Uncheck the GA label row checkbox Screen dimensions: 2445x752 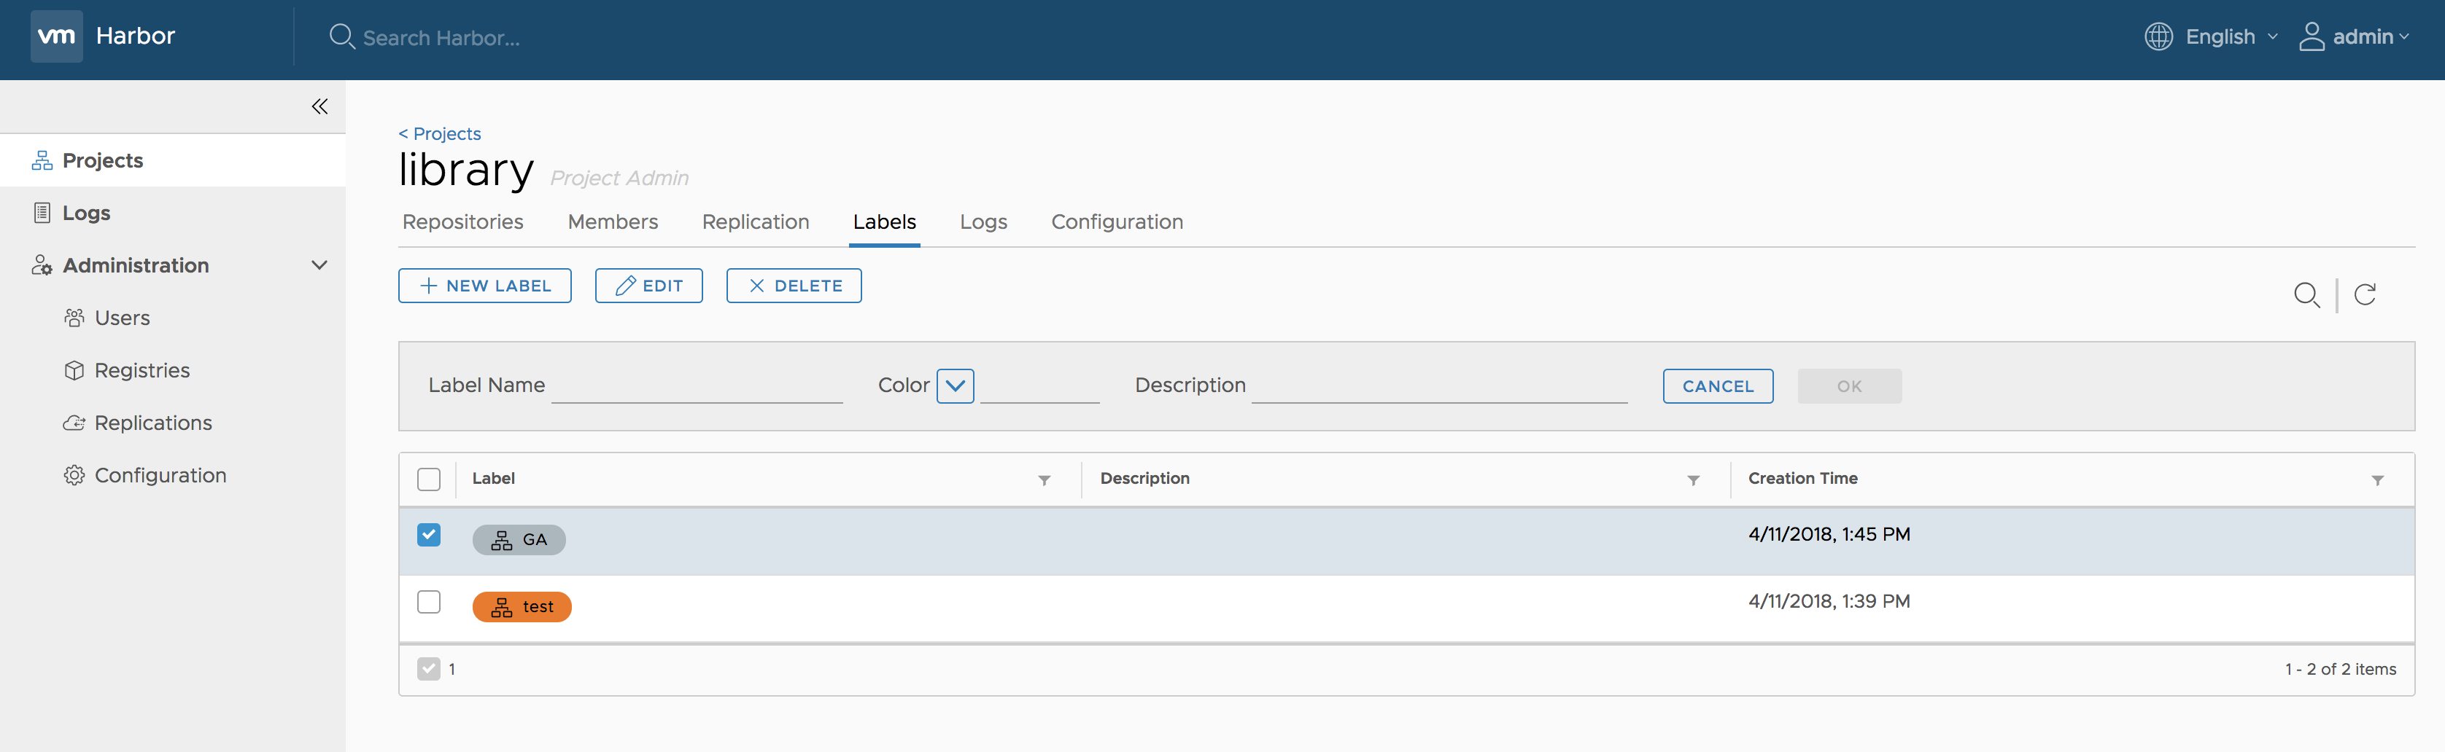pos(429,535)
